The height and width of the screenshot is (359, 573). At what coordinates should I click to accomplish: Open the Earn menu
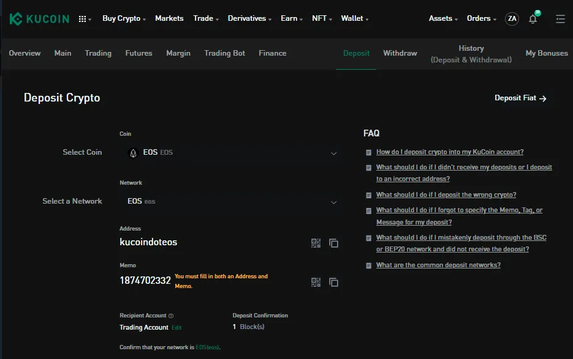coord(292,18)
